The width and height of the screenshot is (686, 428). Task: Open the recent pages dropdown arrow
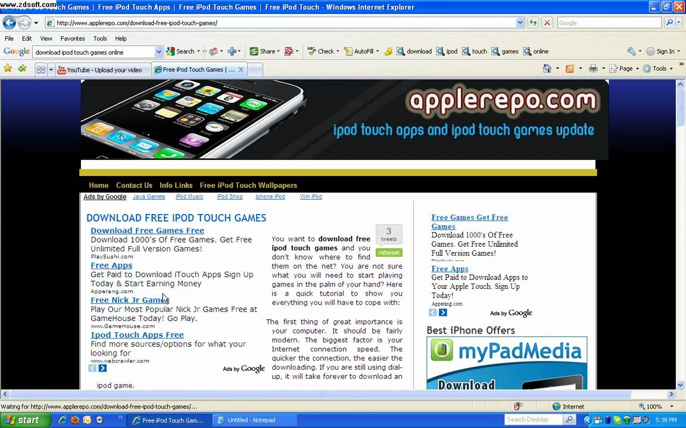(36, 23)
